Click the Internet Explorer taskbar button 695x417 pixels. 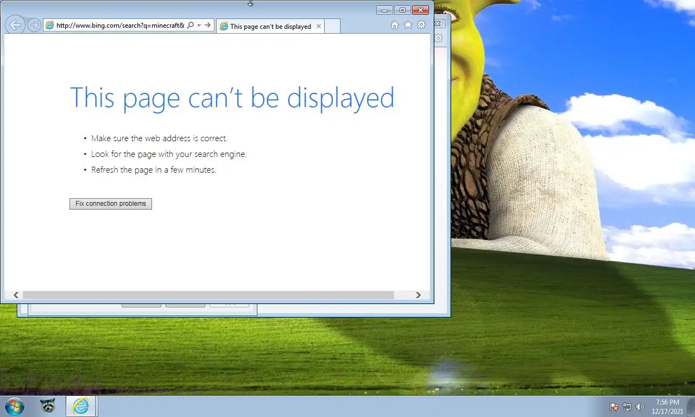click(x=81, y=406)
